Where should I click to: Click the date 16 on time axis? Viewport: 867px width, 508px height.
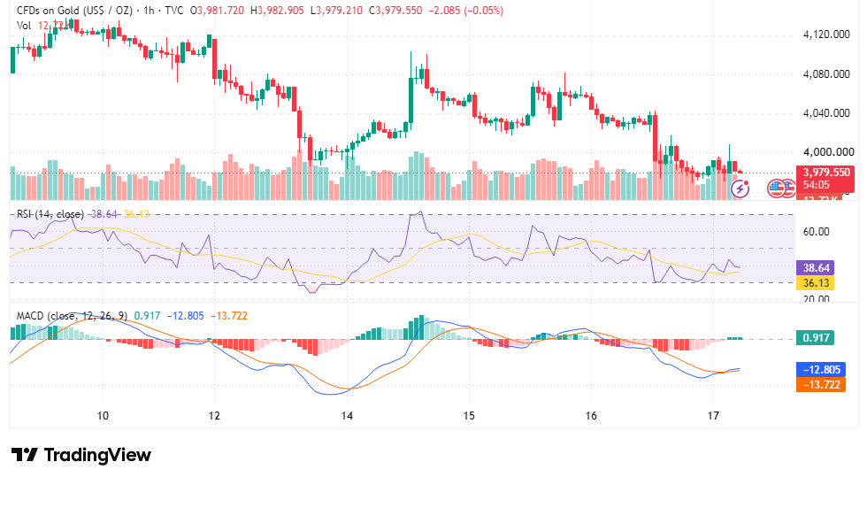coord(591,416)
